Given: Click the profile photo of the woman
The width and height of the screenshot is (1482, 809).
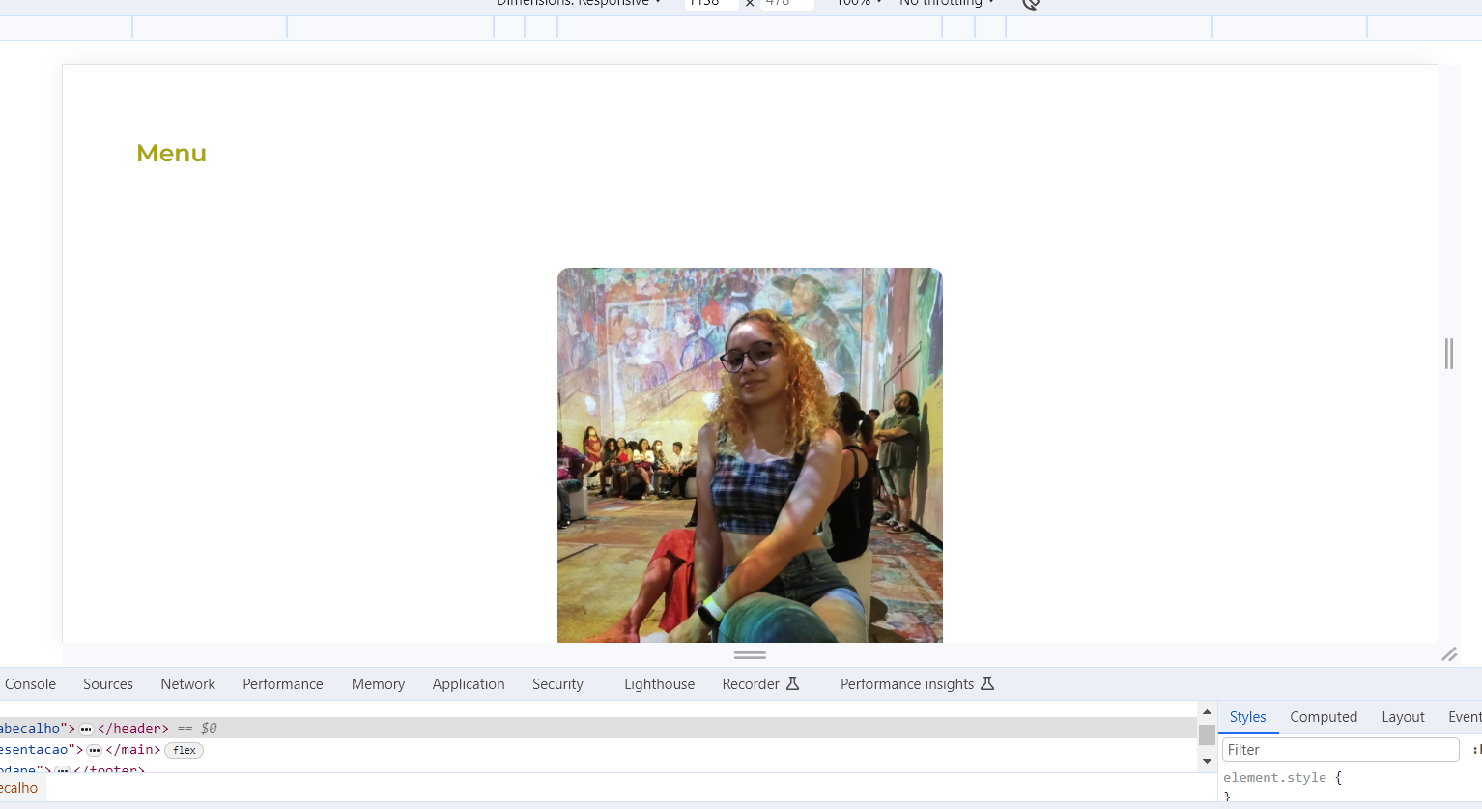Looking at the screenshot, I should pos(750,455).
